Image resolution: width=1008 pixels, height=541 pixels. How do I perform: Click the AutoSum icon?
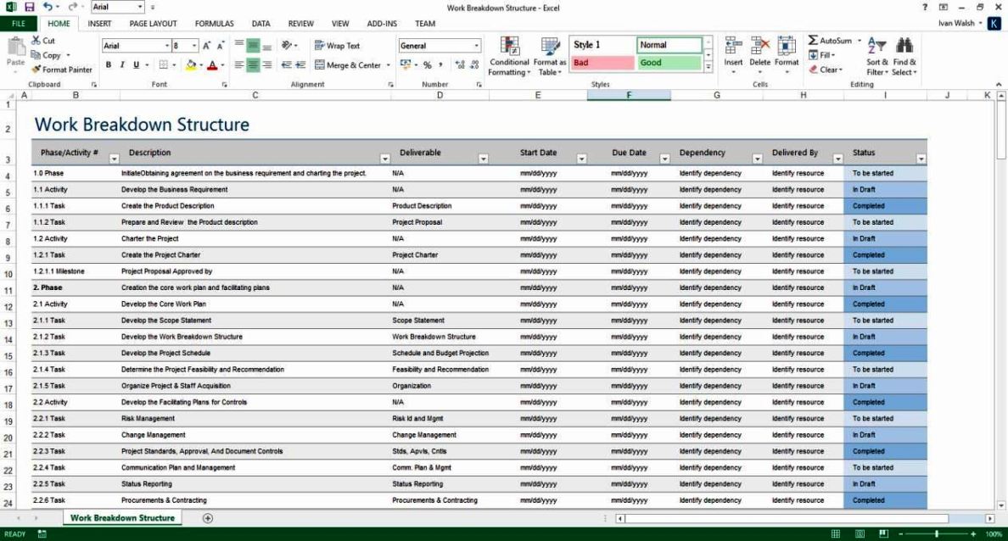(823, 40)
